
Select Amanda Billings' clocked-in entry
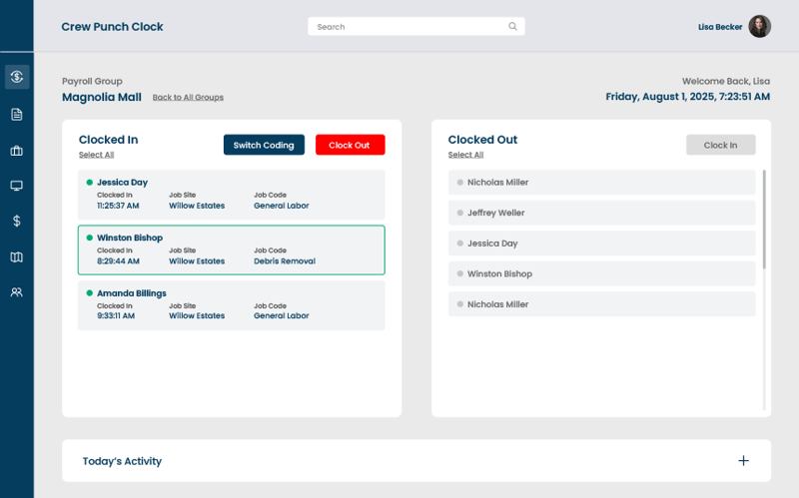[x=231, y=304]
